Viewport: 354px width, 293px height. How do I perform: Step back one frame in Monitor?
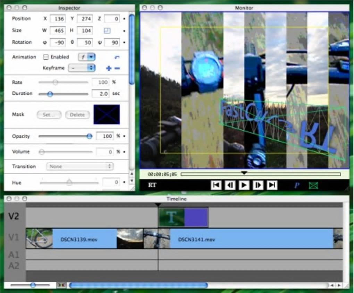[230, 185]
